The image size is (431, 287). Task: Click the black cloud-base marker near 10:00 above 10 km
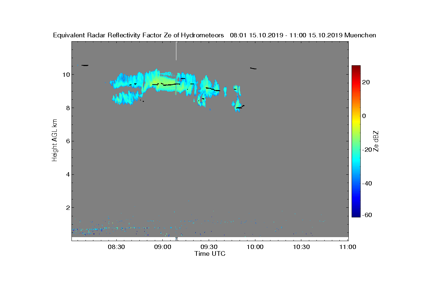(x=253, y=68)
